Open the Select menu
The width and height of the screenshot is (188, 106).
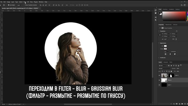pos(21,2)
